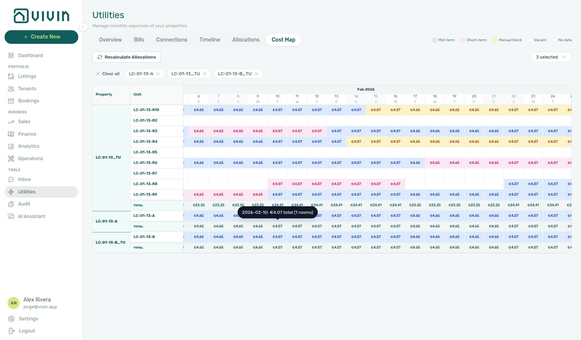Collapse the sidebar with chevron button
581x340 pixels.
pyautogui.click(x=83, y=27)
